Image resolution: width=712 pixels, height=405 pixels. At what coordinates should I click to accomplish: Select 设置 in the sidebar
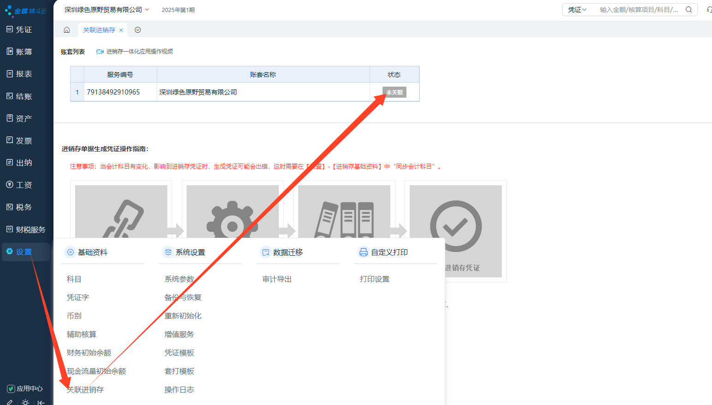tap(25, 252)
